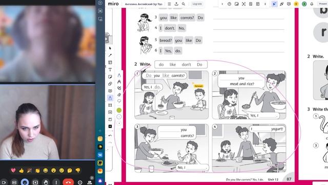
Task: Open the Voting tool in top bar
Action: [x=237, y=4]
